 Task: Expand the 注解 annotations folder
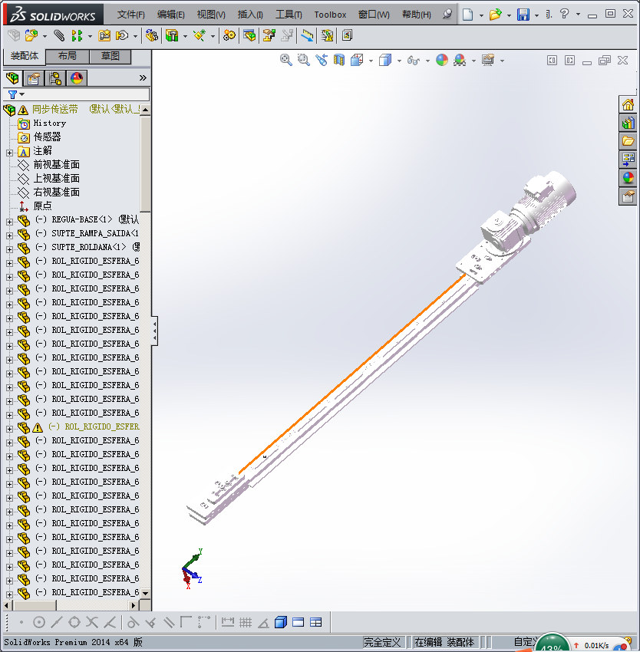pyautogui.click(x=9, y=153)
